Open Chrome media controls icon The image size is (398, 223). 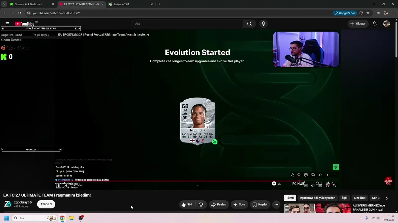[x=378, y=13]
